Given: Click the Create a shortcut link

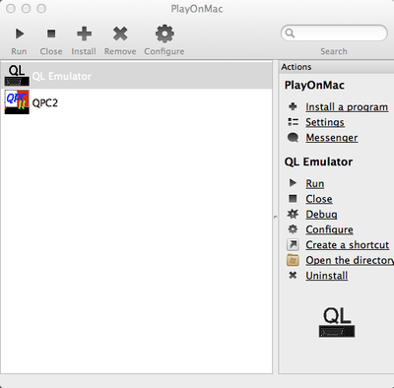Looking at the screenshot, I should pyautogui.click(x=348, y=245).
